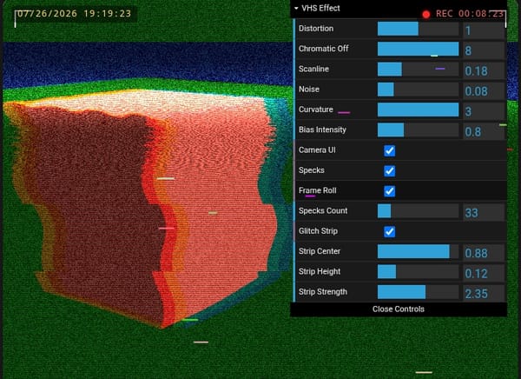Click the 07/26/2026 19:19:23 timestamp
This screenshot has height=379, width=521.
click(x=74, y=14)
